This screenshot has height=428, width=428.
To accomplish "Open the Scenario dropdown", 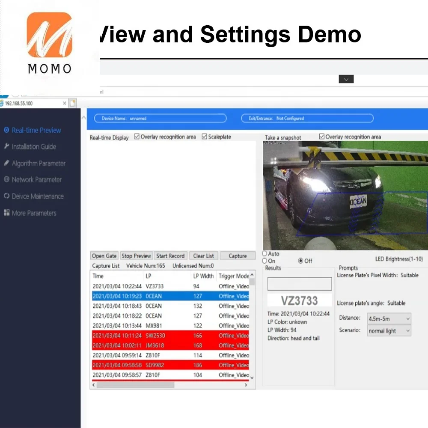I will (x=389, y=331).
